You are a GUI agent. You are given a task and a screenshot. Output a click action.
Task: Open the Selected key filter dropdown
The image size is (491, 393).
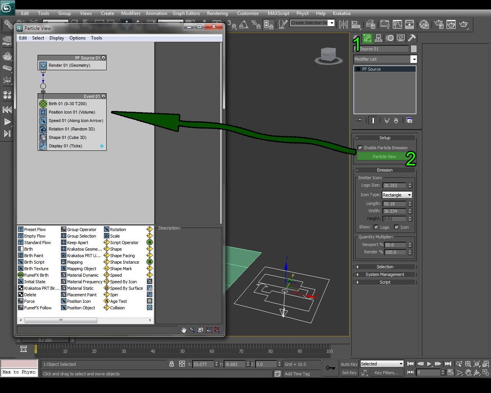382,364
